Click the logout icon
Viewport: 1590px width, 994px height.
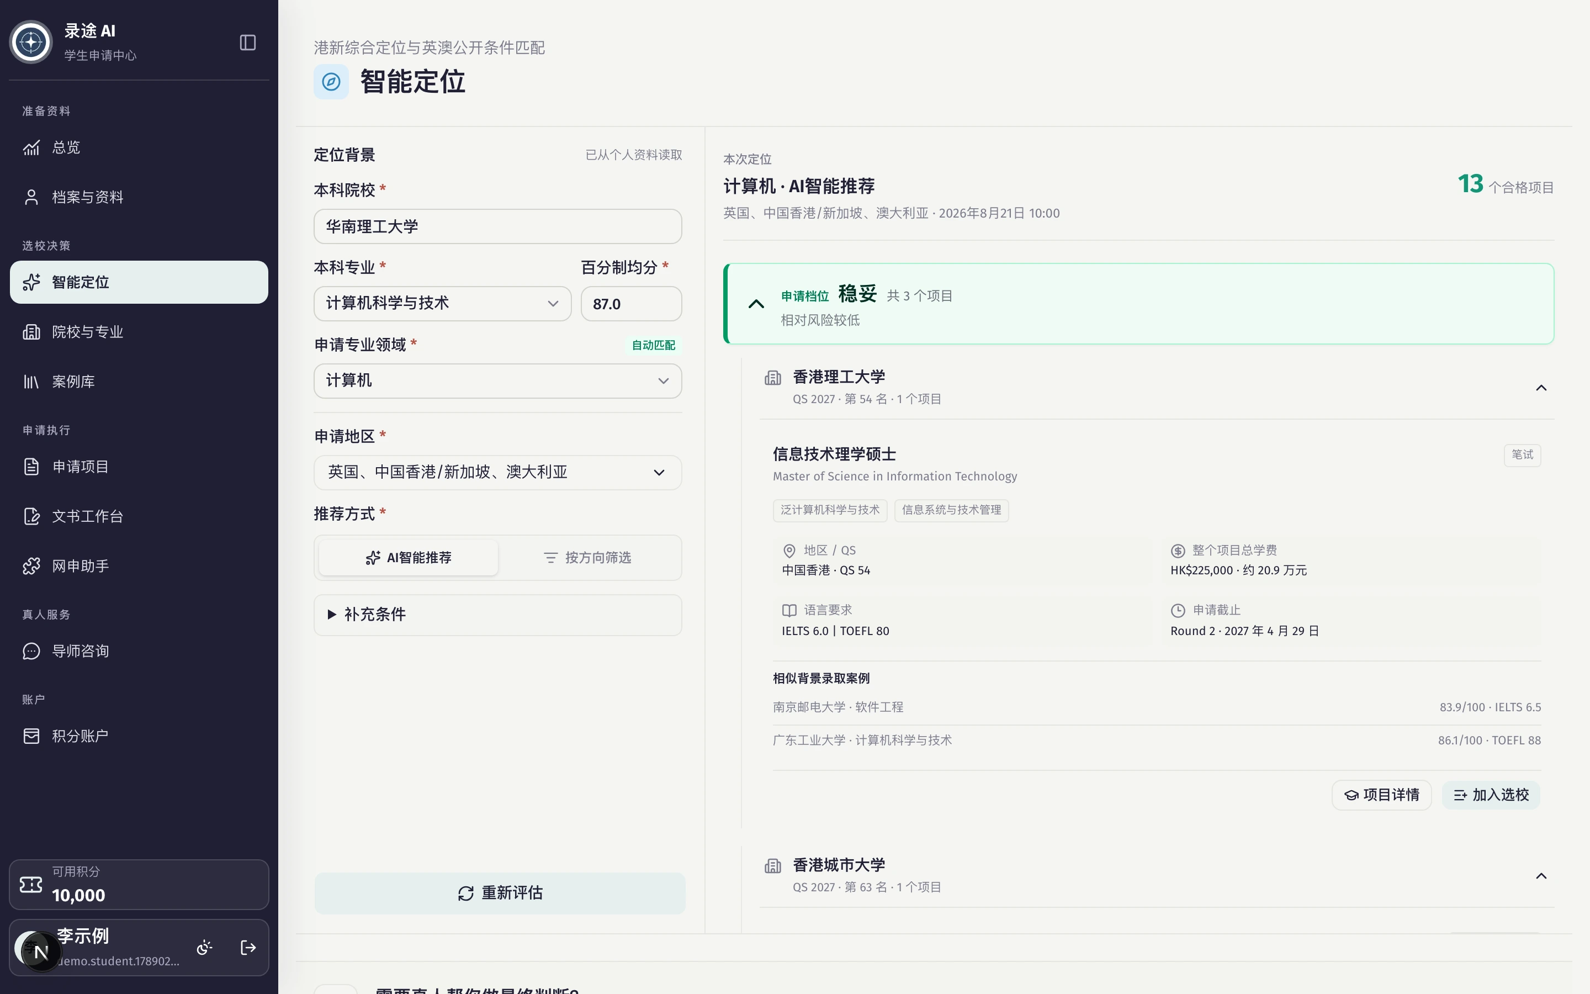click(248, 948)
